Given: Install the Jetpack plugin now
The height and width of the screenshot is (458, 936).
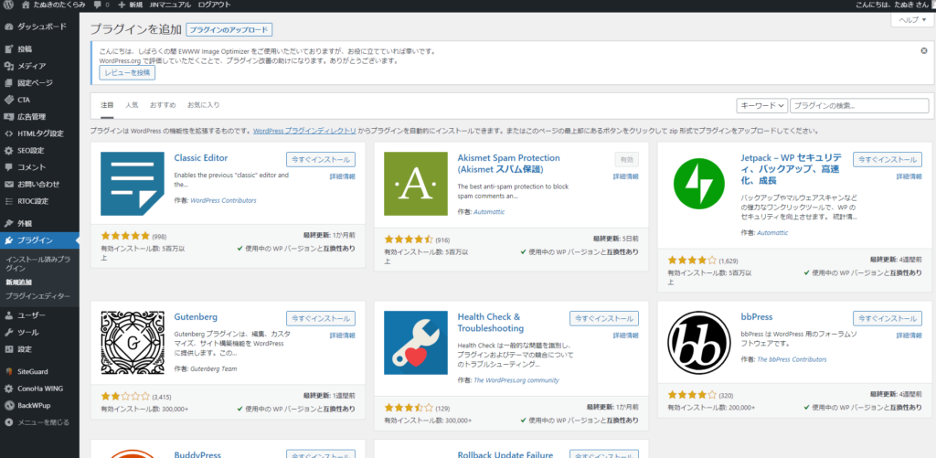Looking at the screenshot, I should pos(887,159).
